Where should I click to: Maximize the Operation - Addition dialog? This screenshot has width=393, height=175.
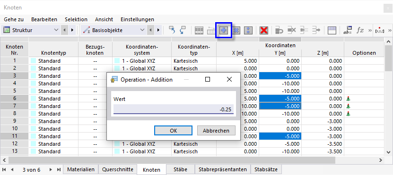(x=208, y=80)
